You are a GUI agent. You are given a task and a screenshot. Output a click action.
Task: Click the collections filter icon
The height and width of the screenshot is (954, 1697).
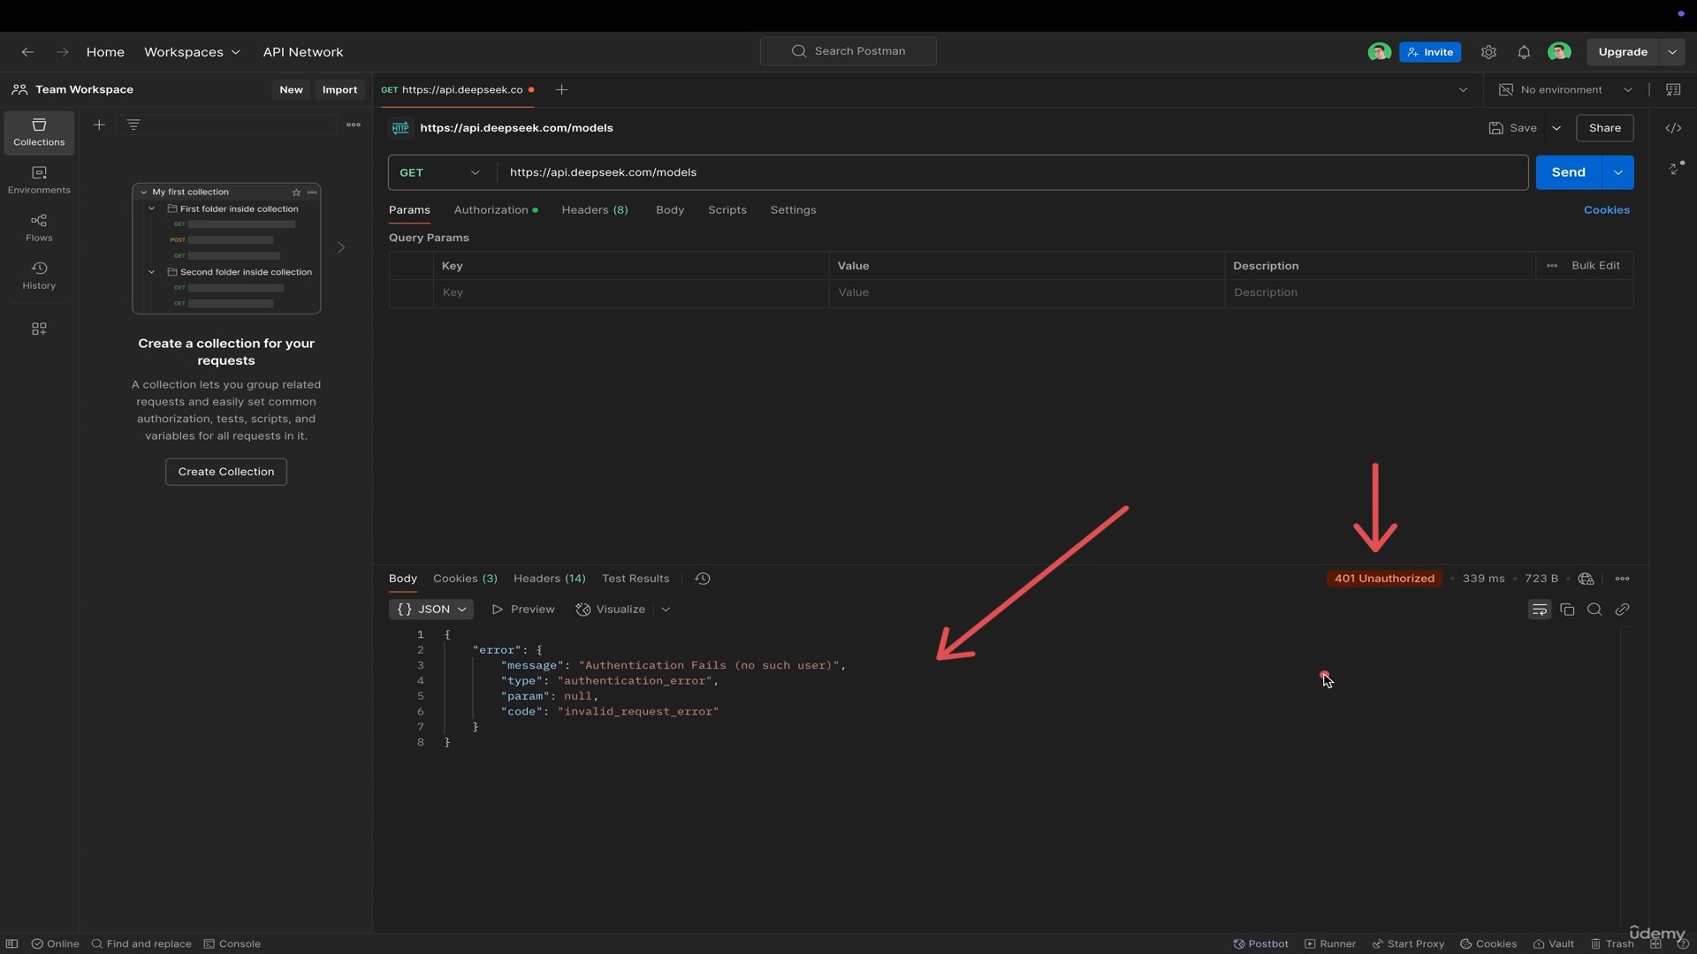[133, 125]
